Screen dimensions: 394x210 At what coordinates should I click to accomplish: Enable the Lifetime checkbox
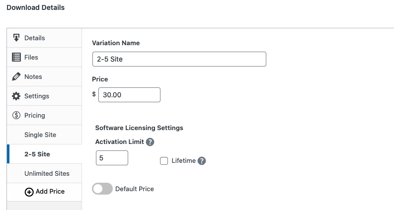pos(164,161)
